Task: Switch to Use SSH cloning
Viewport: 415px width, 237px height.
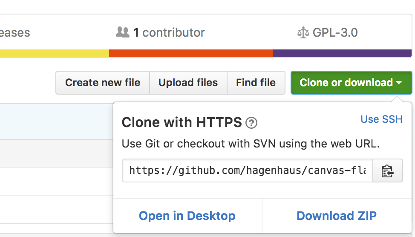Action: point(381,119)
